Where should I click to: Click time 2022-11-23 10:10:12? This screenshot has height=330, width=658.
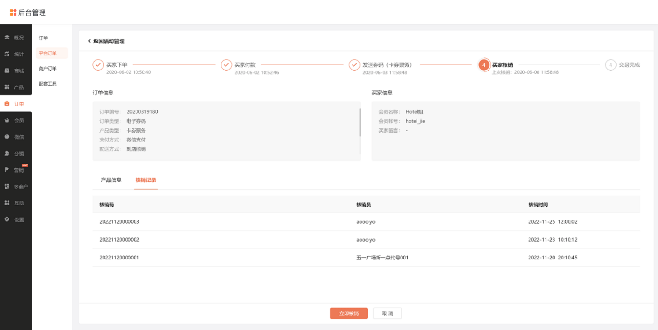pyautogui.click(x=553, y=239)
